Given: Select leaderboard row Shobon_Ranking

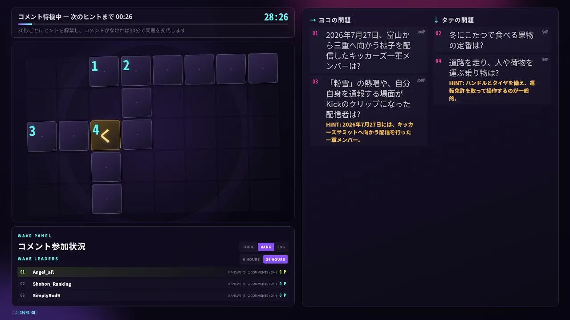Looking at the screenshot, I should pos(153,284).
